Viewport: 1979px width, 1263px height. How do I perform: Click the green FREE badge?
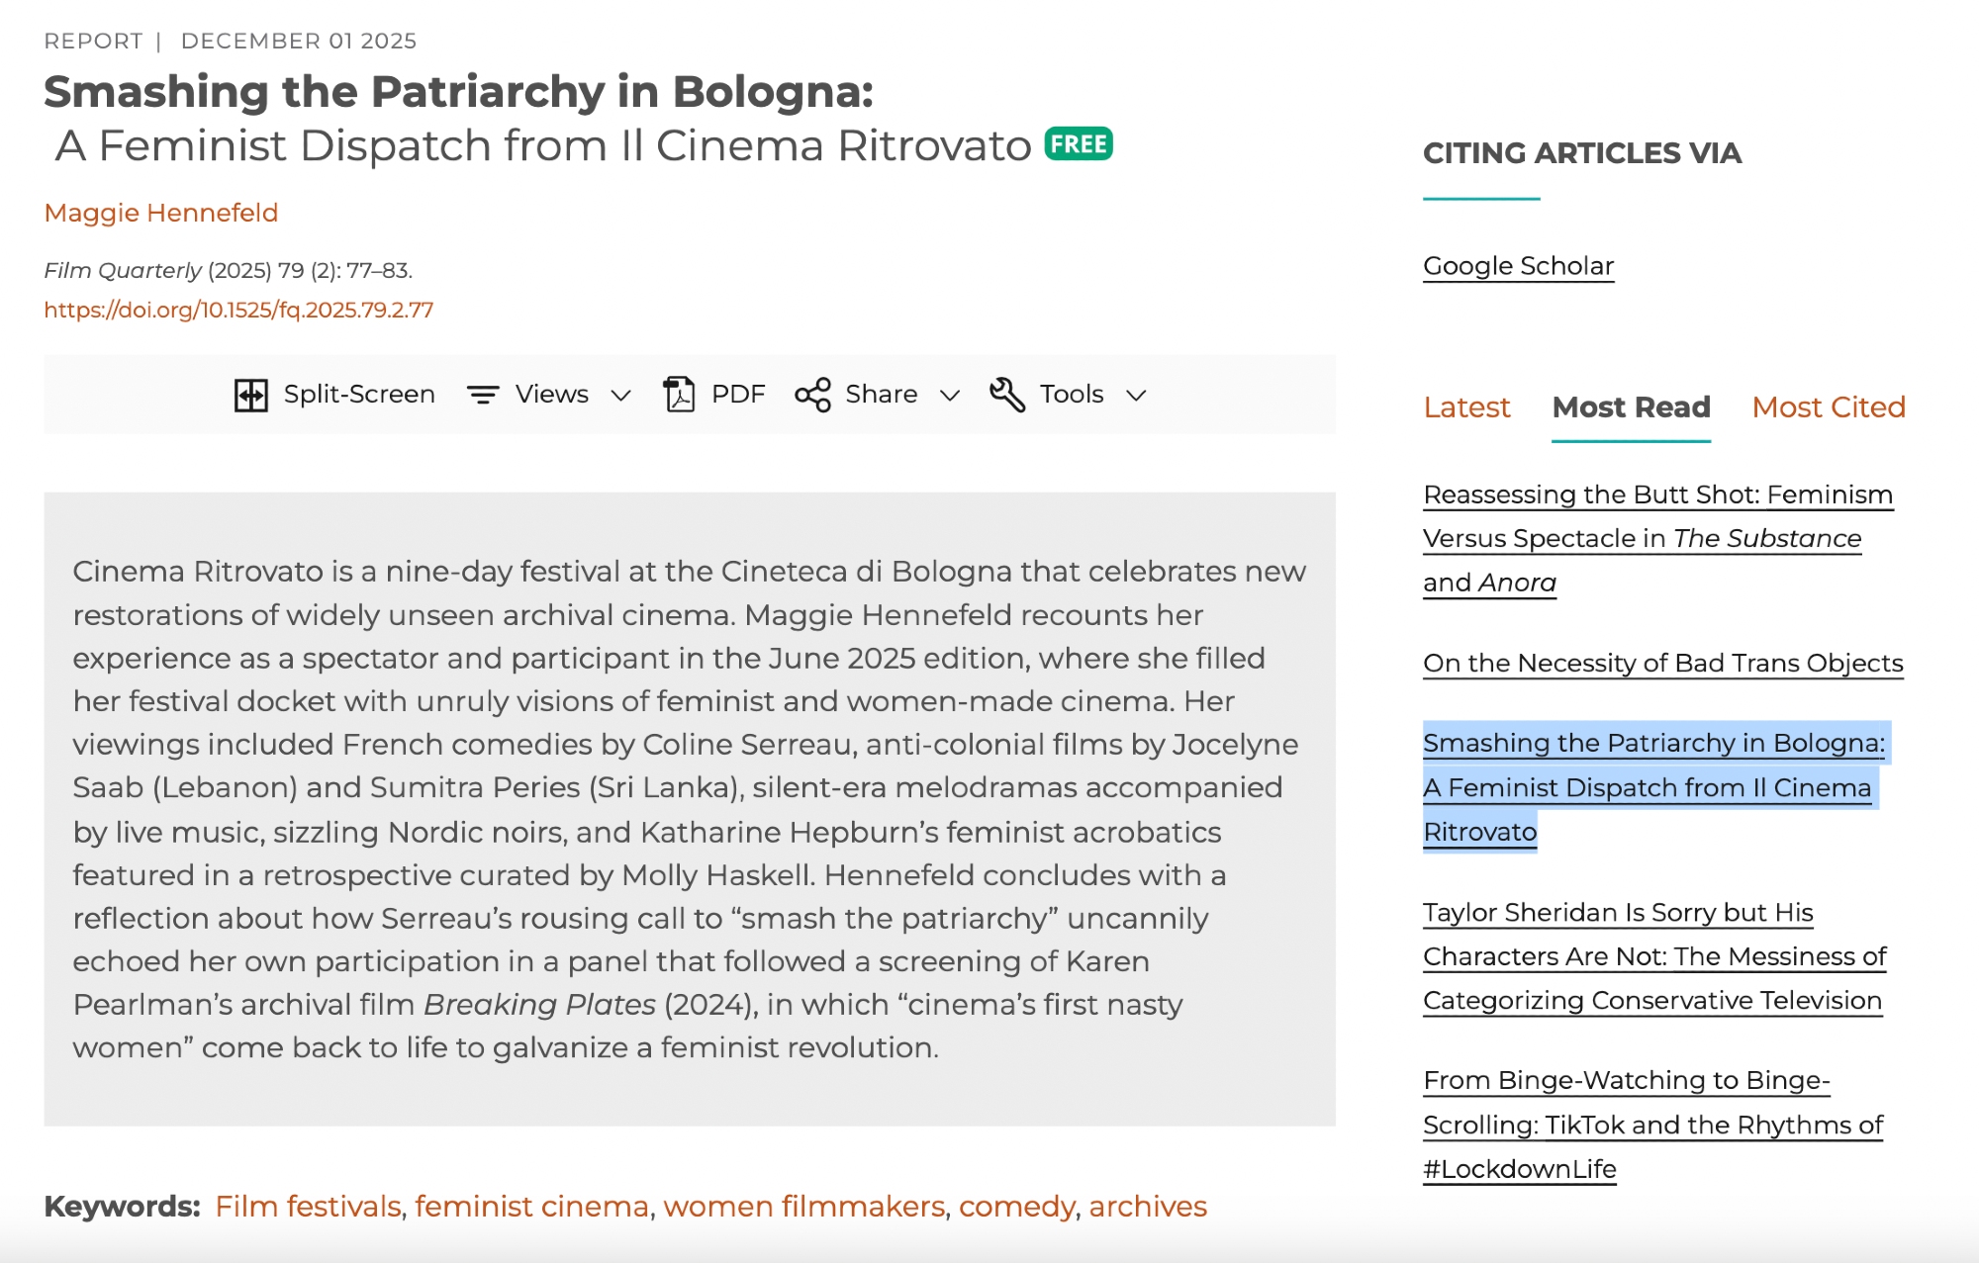click(x=1079, y=144)
